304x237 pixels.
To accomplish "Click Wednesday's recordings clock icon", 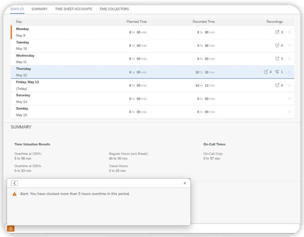I will 277,59.
